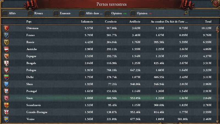Sort by Artillerie column header
This screenshot has height=124, width=220.
pos(135,21)
